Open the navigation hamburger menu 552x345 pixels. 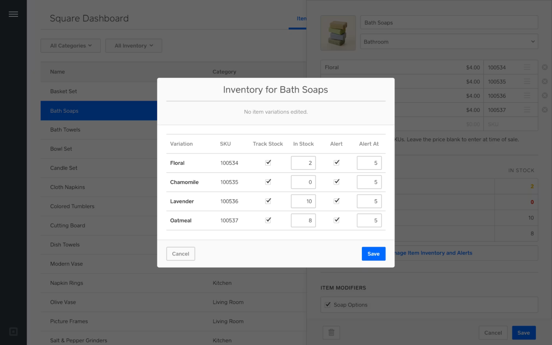13,14
